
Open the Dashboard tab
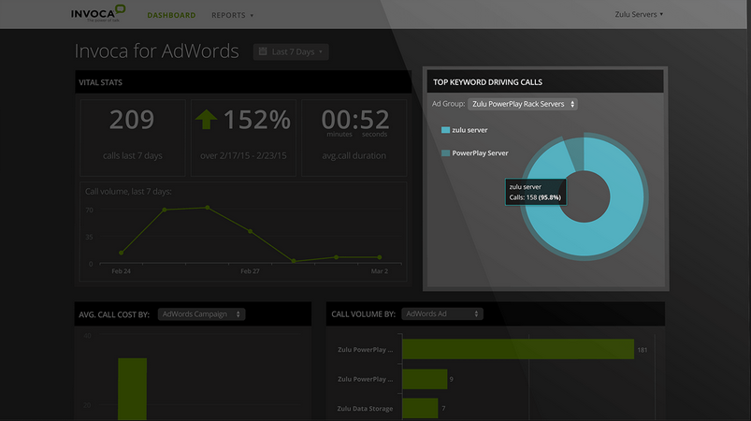171,15
